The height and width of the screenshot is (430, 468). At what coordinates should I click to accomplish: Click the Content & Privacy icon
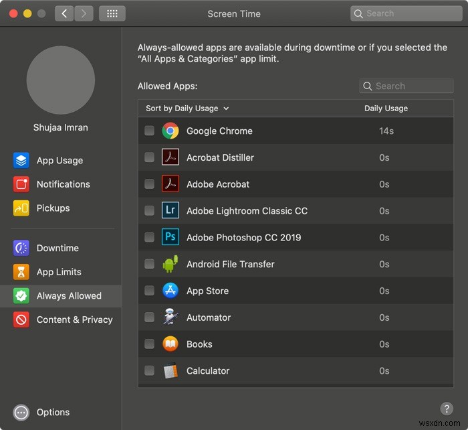[x=21, y=319]
